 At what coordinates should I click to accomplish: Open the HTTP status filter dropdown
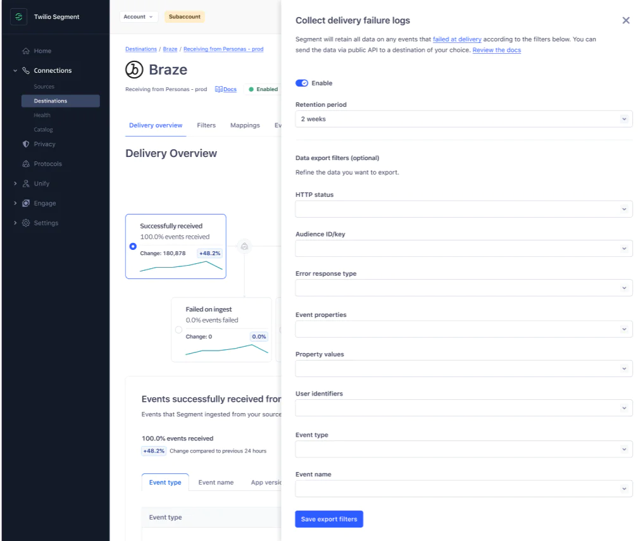464,209
